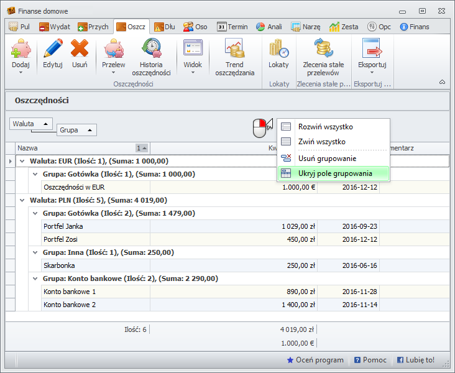The width and height of the screenshot is (455, 373).
Task: Collapse the Waluta: PLN group
Action: pos(22,200)
